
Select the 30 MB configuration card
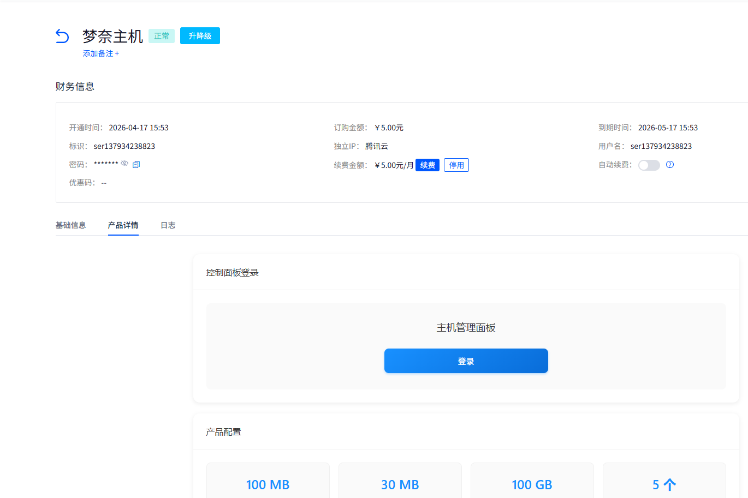[400, 484]
